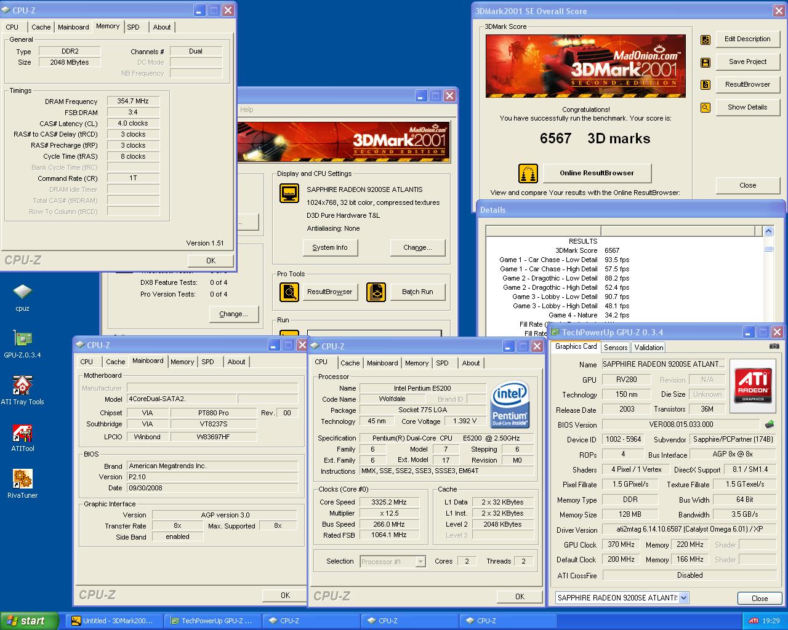Click the chipset model field PT880 Pro

point(214,413)
